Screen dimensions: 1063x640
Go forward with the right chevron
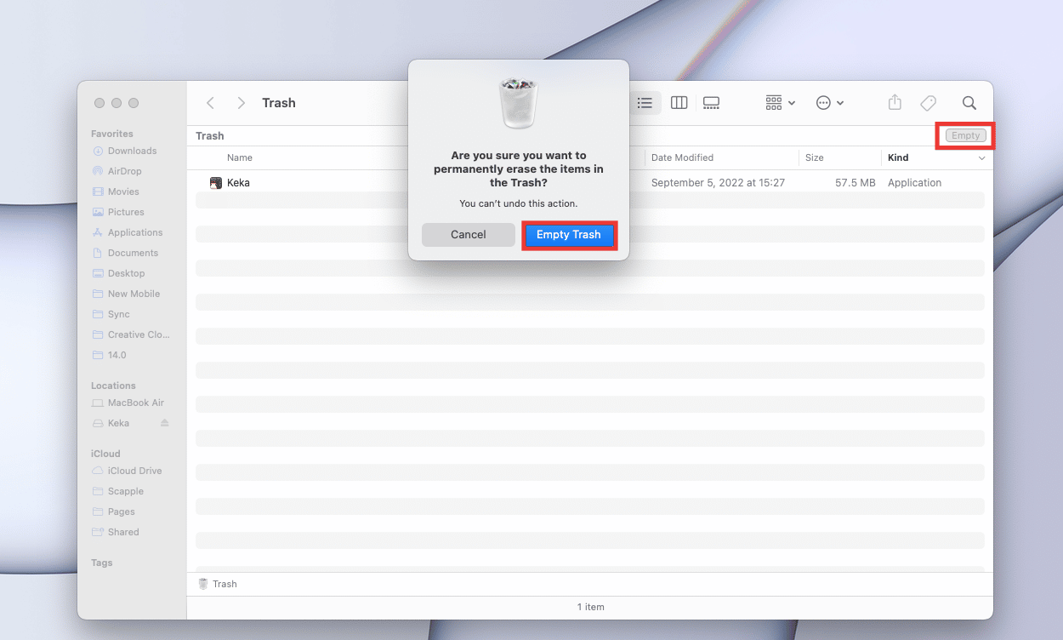(x=242, y=103)
